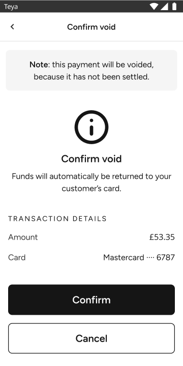Select the Confirm void page title
Screen dimensions: 183x366
(x=91, y=27)
